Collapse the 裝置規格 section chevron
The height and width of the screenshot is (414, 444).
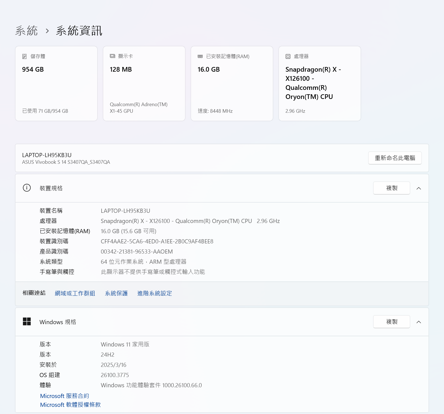pos(419,188)
